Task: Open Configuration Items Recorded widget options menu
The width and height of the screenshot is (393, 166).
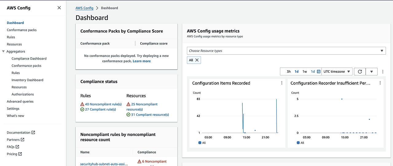Action: [282, 83]
